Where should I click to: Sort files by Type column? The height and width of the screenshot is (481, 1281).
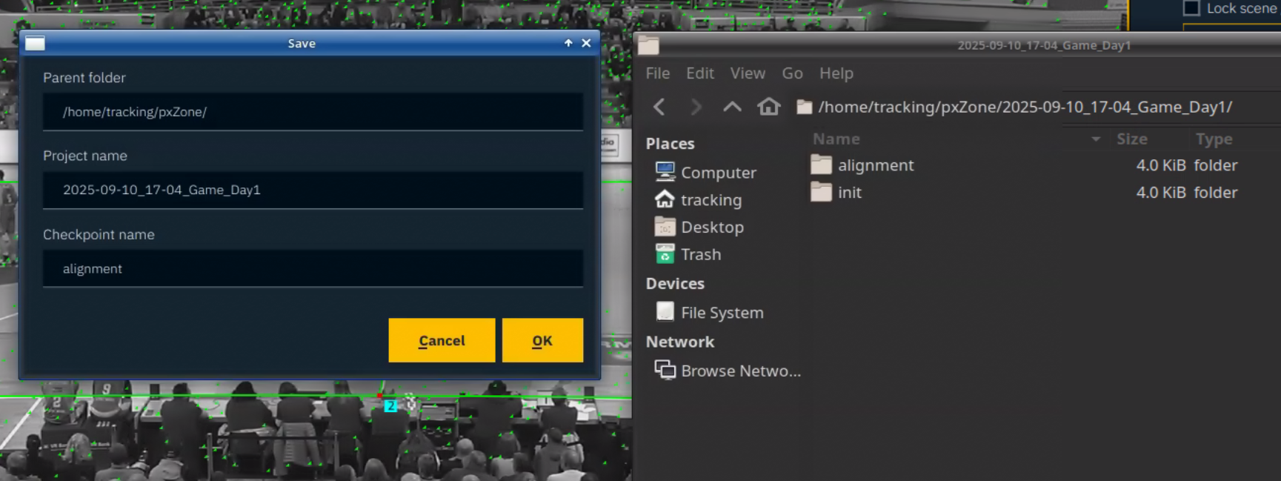tap(1214, 139)
